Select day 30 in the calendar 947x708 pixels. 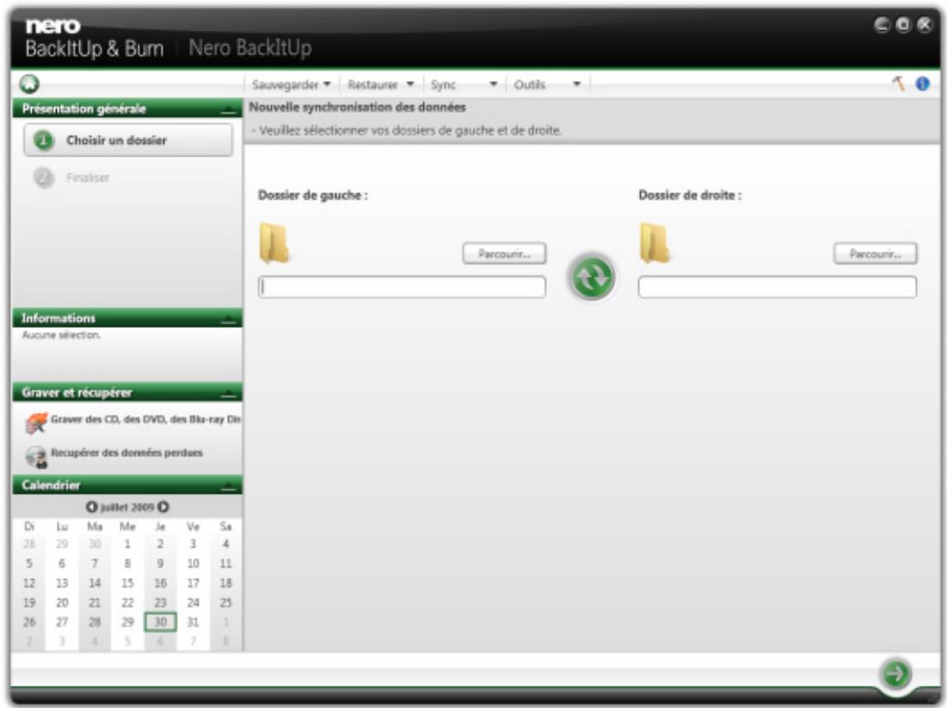pyautogui.click(x=160, y=622)
